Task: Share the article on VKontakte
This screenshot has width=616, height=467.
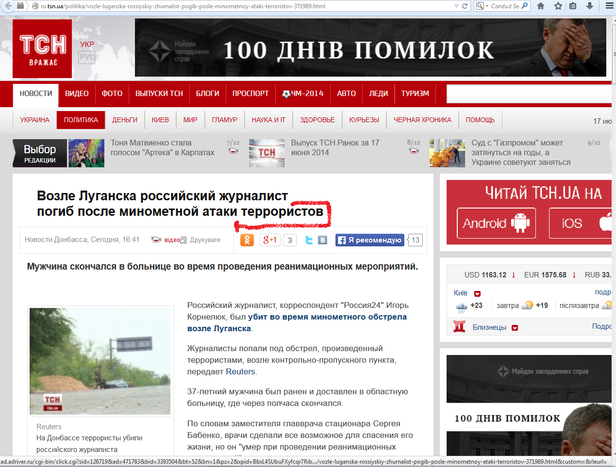Action: click(323, 240)
